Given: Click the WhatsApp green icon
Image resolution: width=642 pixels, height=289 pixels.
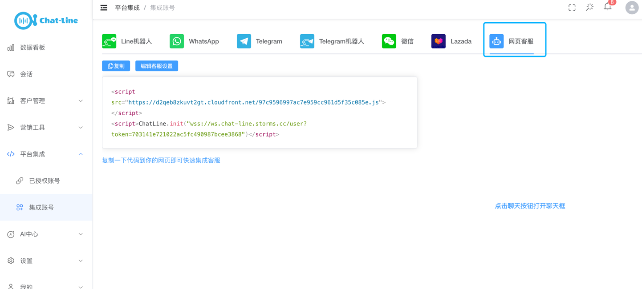Looking at the screenshot, I should pyautogui.click(x=177, y=41).
